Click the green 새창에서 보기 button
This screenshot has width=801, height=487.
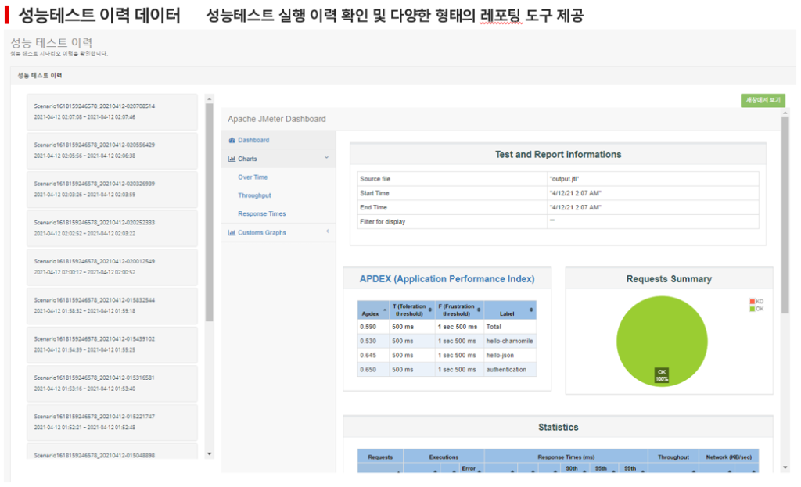(763, 101)
